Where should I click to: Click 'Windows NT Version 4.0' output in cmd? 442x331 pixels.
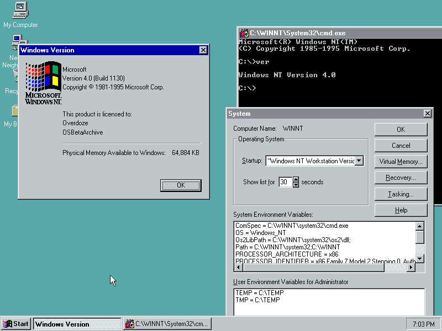click(x=287, y=75)
